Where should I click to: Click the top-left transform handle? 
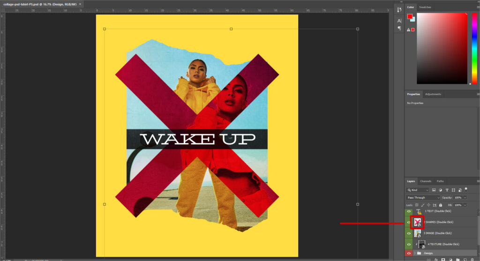click(x=105, y=29)
